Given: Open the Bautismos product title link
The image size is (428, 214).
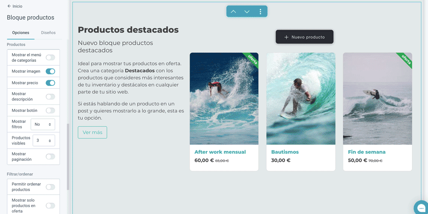Looking at the screenshot, I should pos(285,152).
